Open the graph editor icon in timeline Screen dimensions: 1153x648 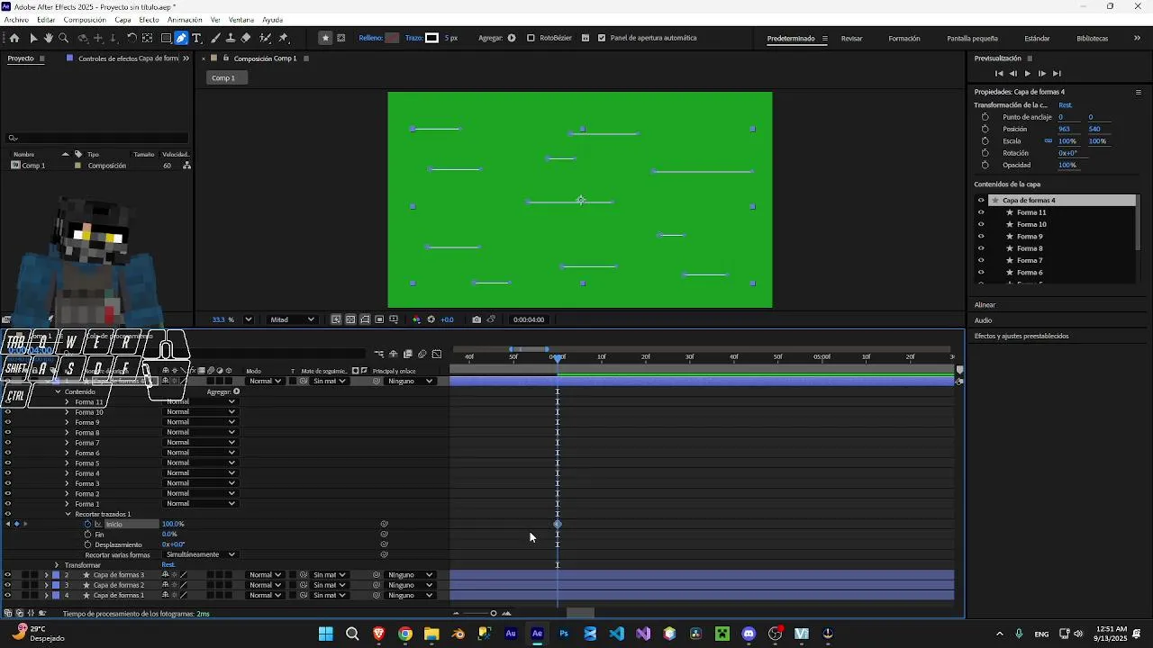pyautogui.click(x=437, y=354)
